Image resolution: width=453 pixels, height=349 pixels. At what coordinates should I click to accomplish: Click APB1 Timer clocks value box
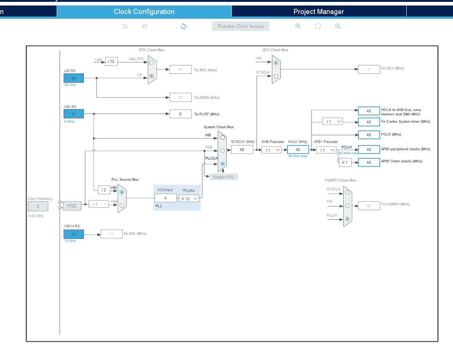pos(369,163)
